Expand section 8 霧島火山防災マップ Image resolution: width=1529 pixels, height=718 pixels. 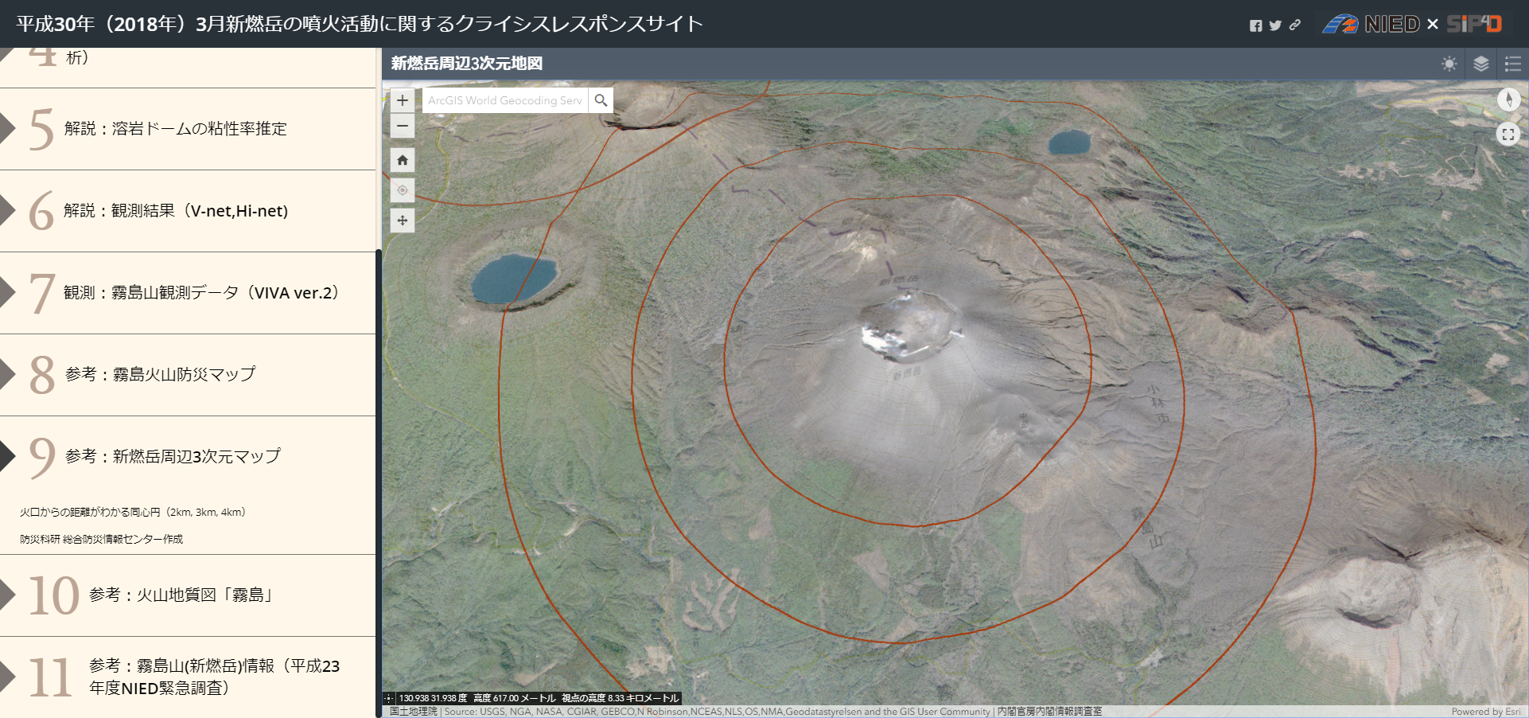pos(160,374)
